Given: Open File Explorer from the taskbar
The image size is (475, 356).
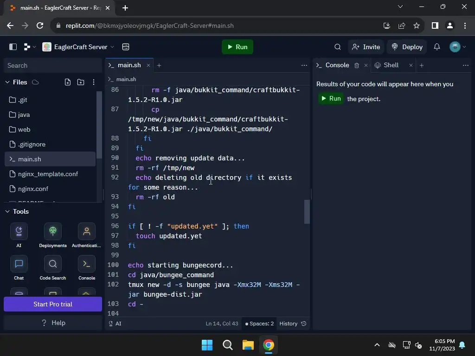Looking at the screenshot, I should [x=248, y=345].
